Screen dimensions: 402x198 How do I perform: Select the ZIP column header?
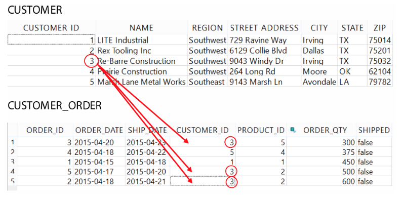pos(380,28)
